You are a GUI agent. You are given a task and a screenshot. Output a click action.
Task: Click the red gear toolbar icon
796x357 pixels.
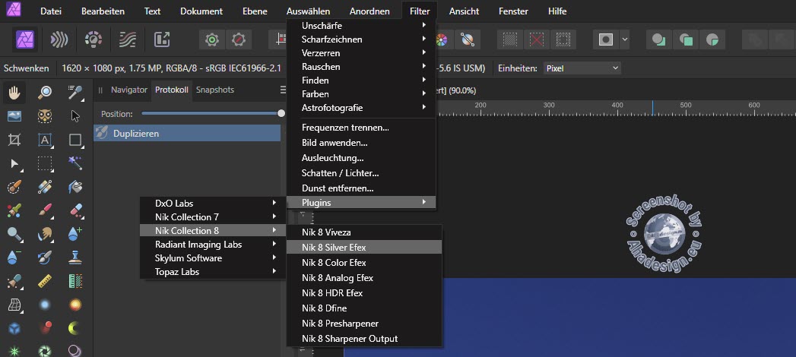click(x=239, y=39)
